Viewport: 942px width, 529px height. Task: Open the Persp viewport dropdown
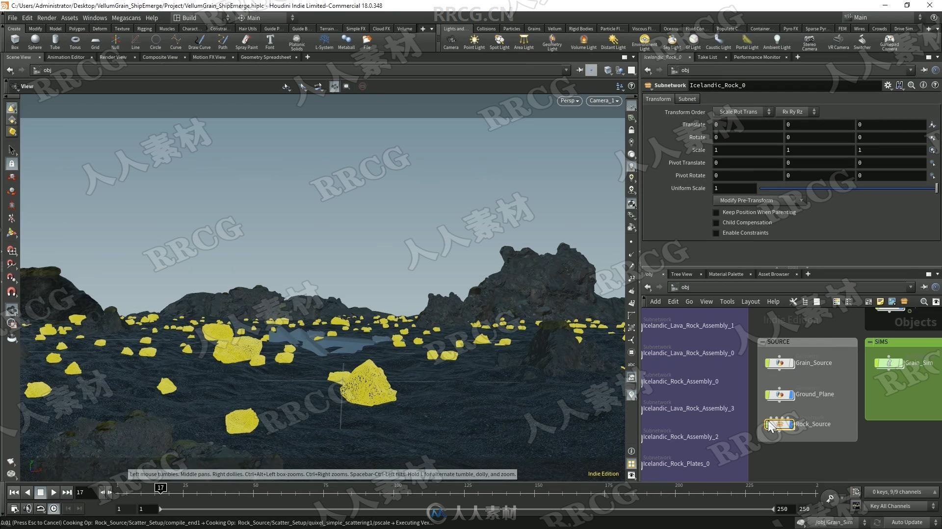(x=570, y=101)
